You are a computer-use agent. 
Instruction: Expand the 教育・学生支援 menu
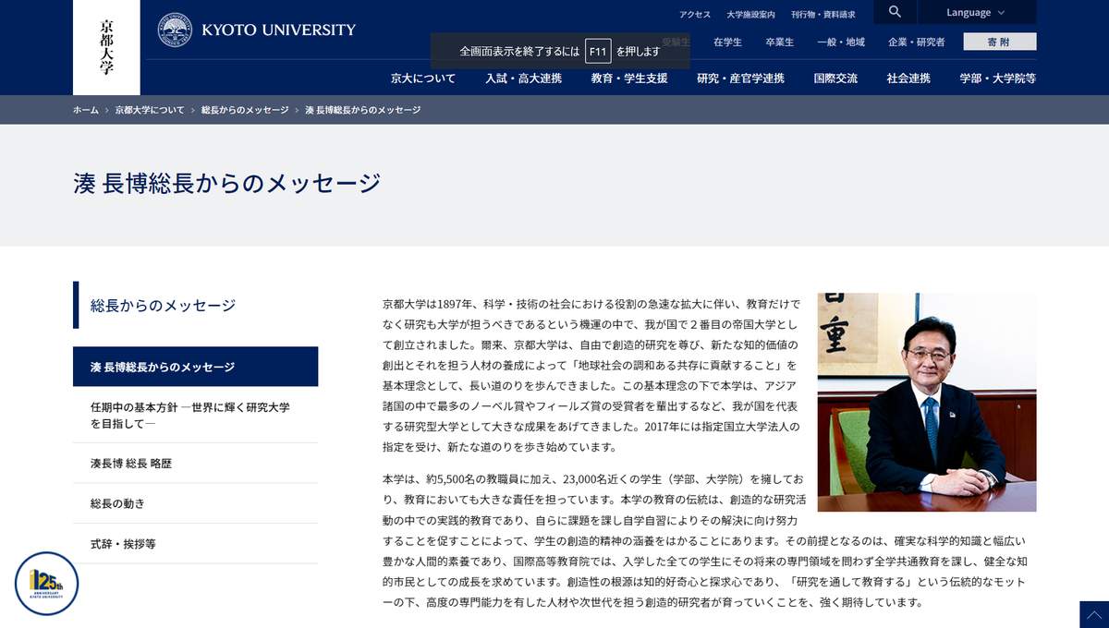[x=628, y=78]
